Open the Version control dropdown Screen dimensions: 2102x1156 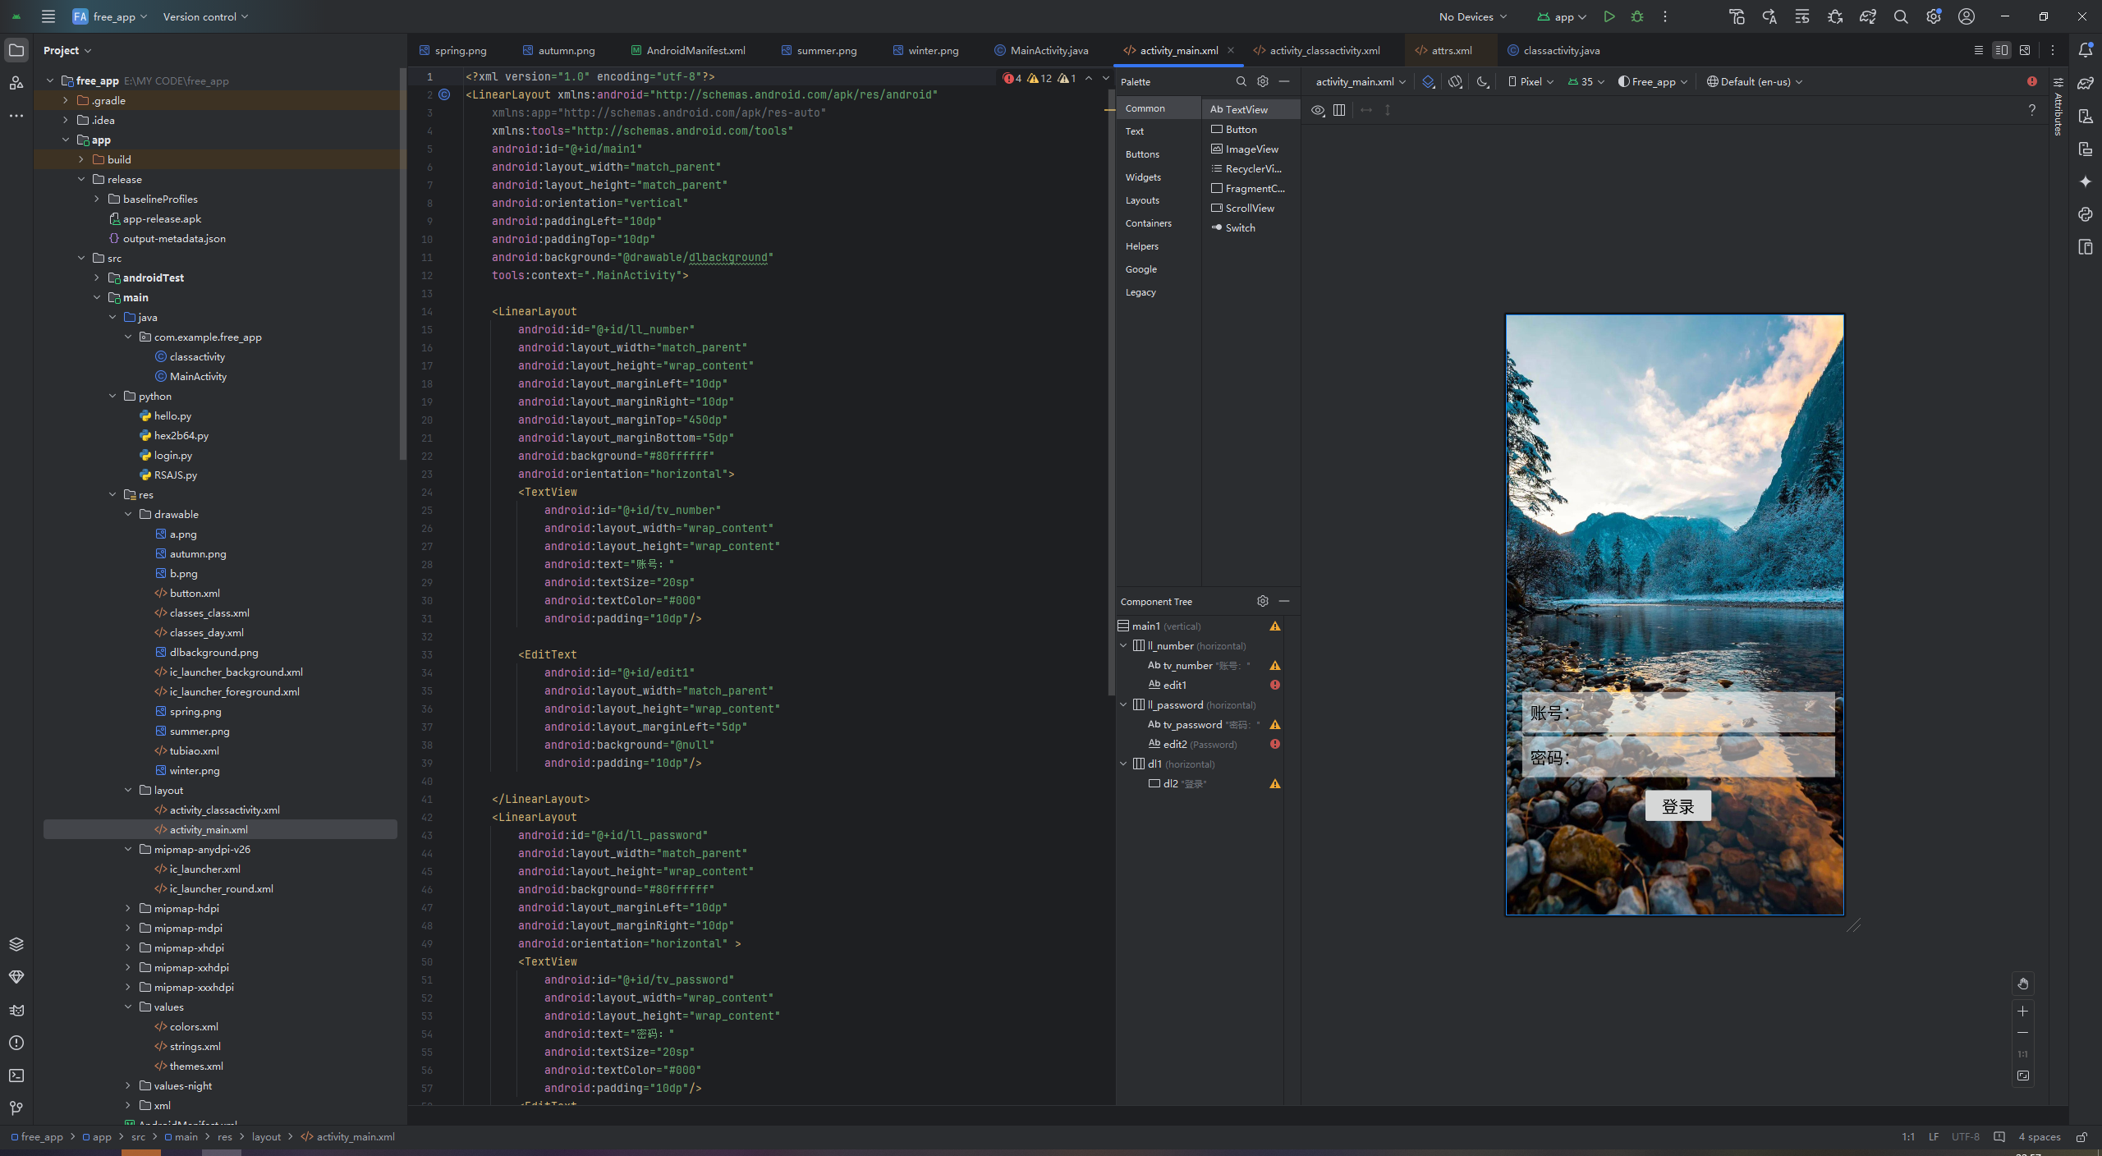tap(205, 16)
